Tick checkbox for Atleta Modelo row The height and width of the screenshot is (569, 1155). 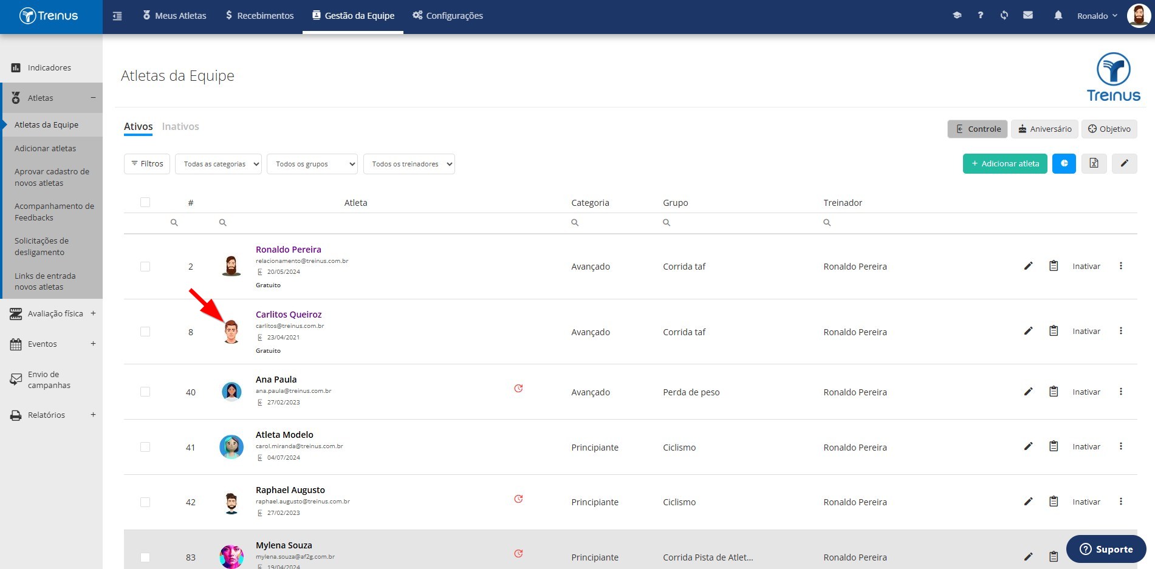tap(145, 447)
